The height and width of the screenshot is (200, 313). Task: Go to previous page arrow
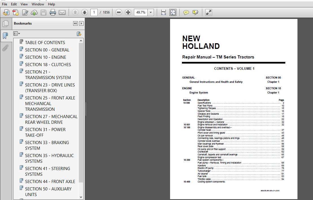[75, 12]
